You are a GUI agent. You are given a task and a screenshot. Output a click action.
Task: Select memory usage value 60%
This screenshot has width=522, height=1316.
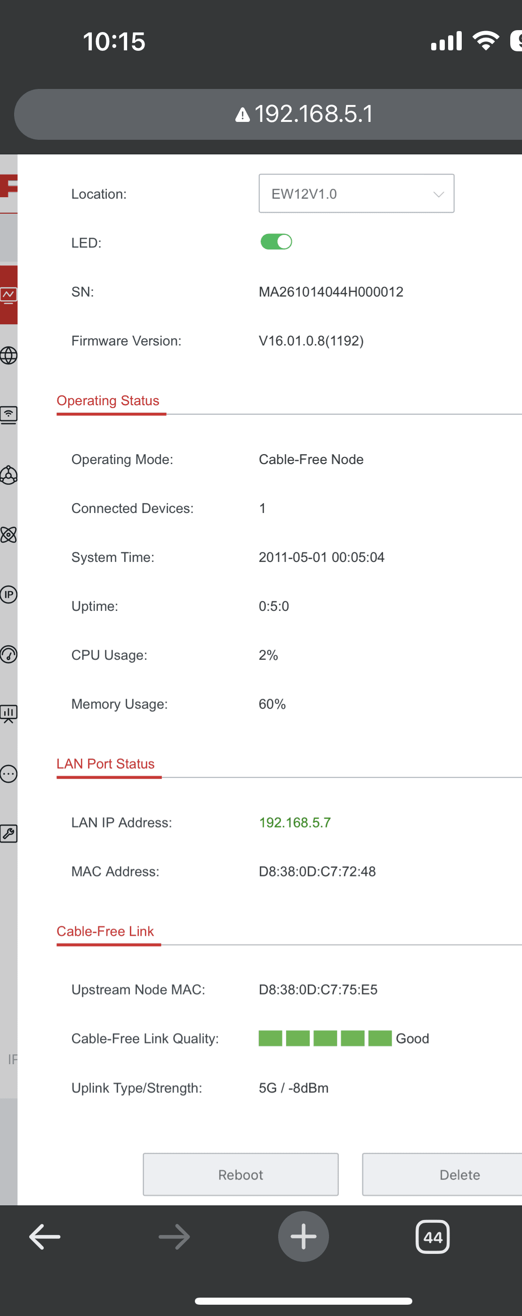pyautogui.click(x=272, y=705)
